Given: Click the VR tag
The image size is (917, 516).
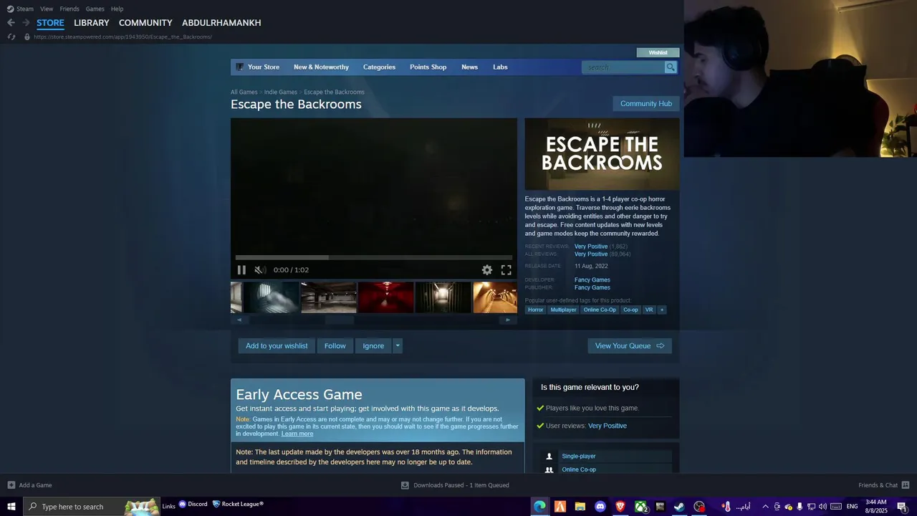Looking at the screenshot, I should [649, 310].
